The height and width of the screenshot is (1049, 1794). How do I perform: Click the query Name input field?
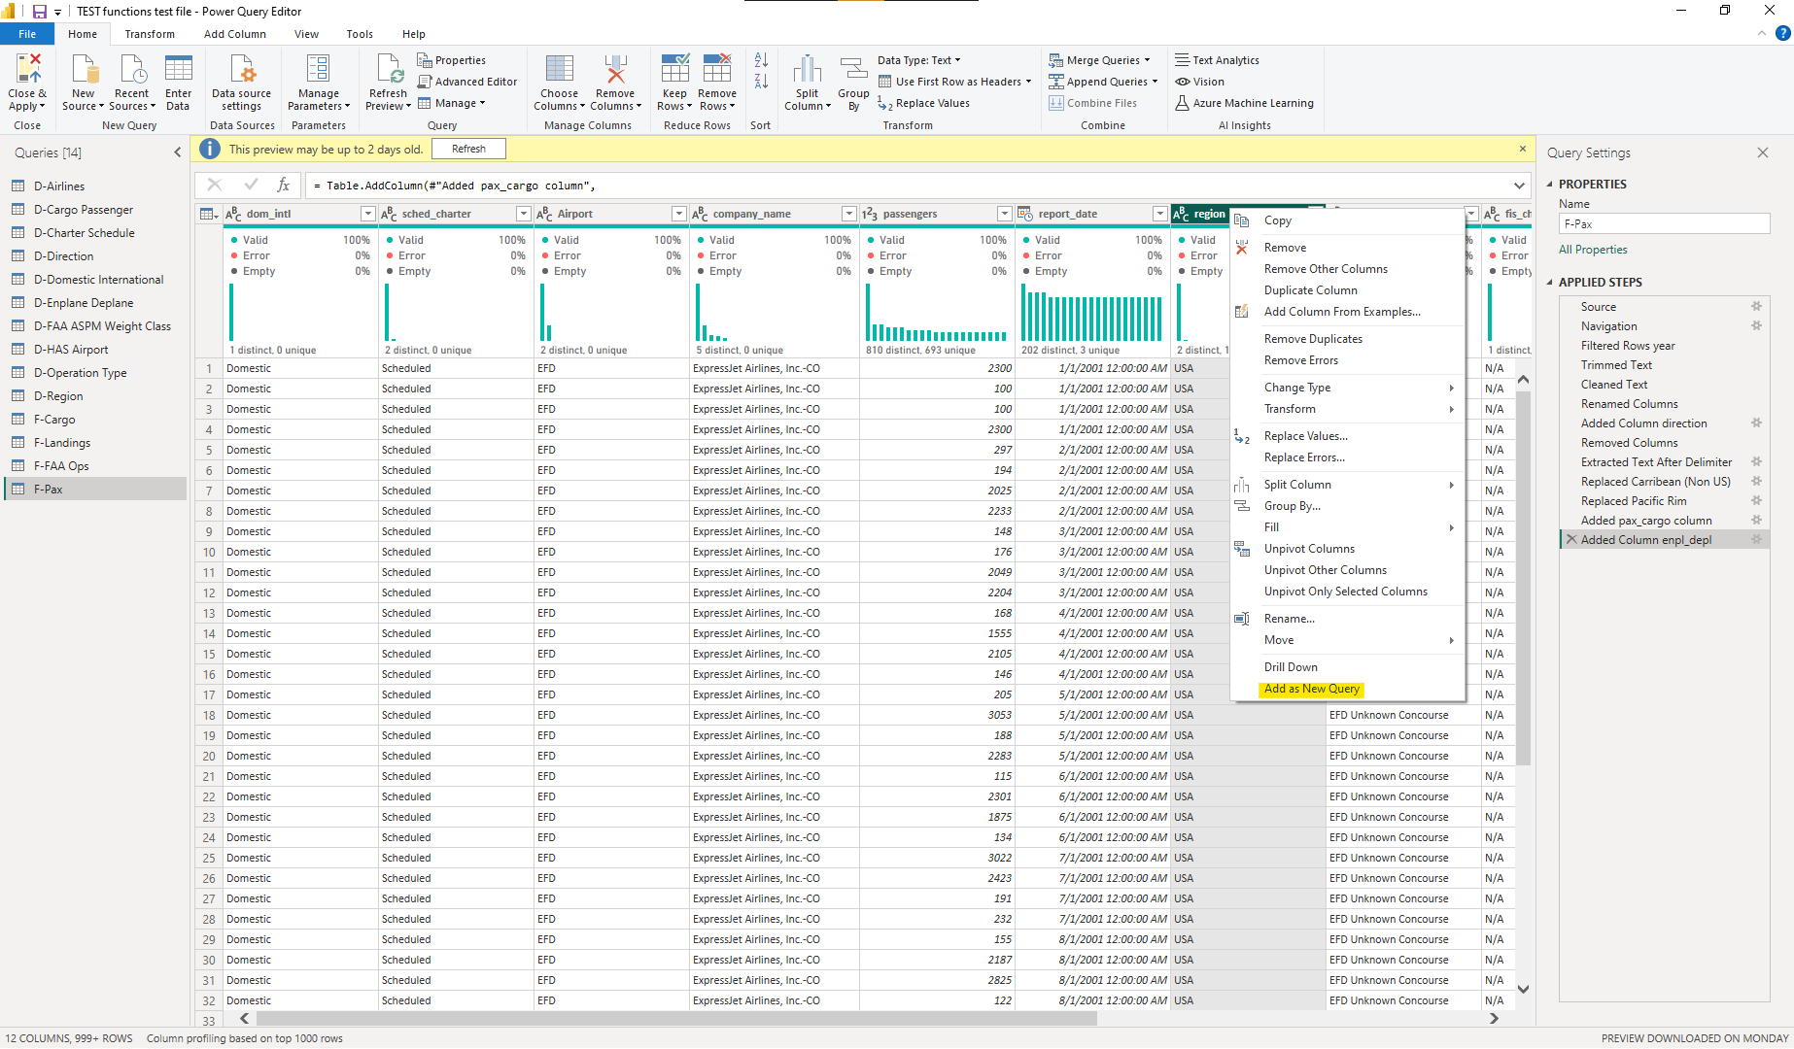(x=1664, y=224)
